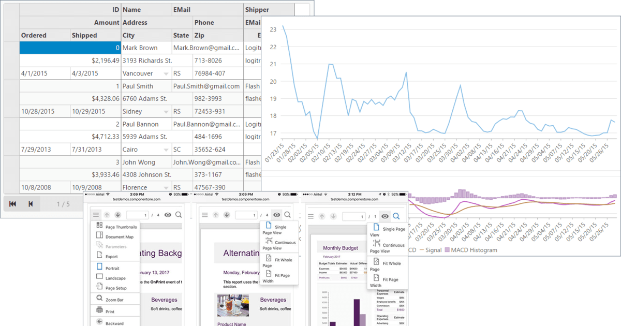Go to first page in grid pager
The image size is (621, 326).
point(12,204)
